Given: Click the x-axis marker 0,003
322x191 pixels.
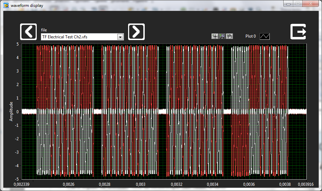Looking at the screenshot, I should tap(141, 184).
